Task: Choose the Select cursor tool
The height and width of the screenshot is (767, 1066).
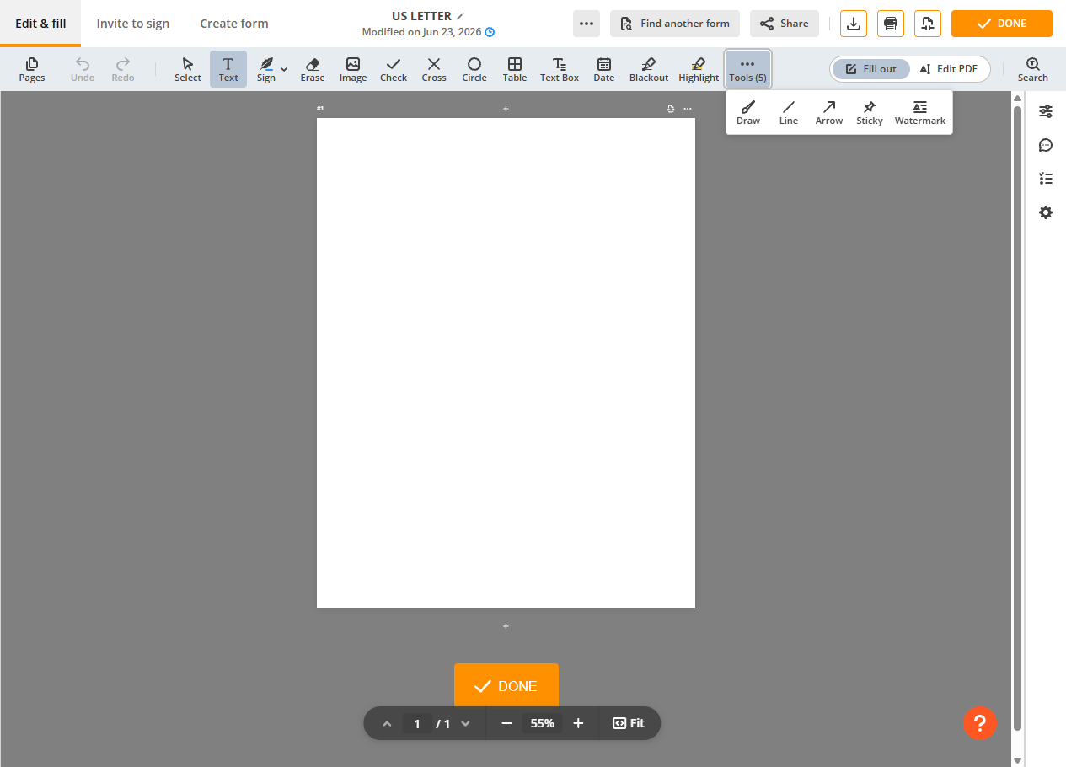Action: coord(188,69)
